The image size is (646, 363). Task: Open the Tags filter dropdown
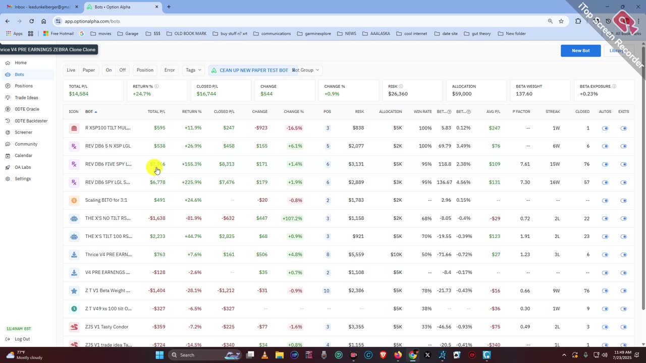[193, 70]
